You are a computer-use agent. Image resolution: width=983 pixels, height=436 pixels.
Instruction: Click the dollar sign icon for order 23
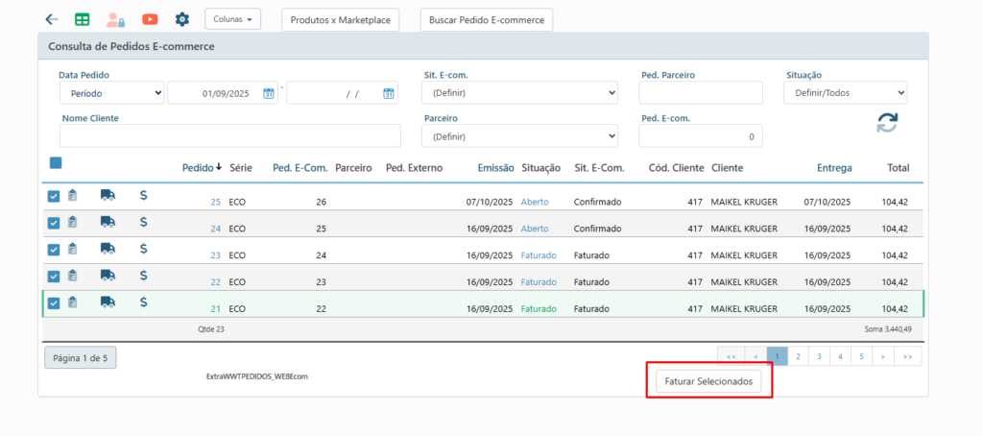pos(143,249)
